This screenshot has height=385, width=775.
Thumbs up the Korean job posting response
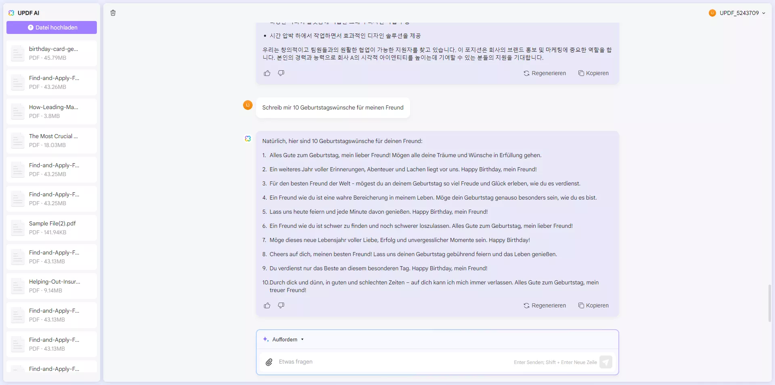tap(267, 73)
